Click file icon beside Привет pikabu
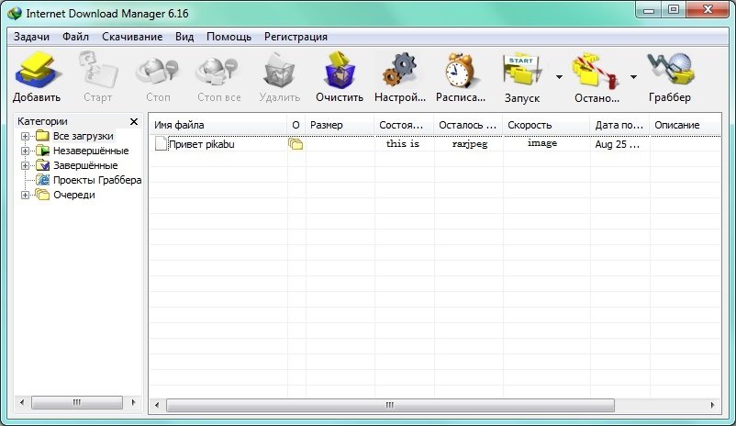 coord(161,144)
